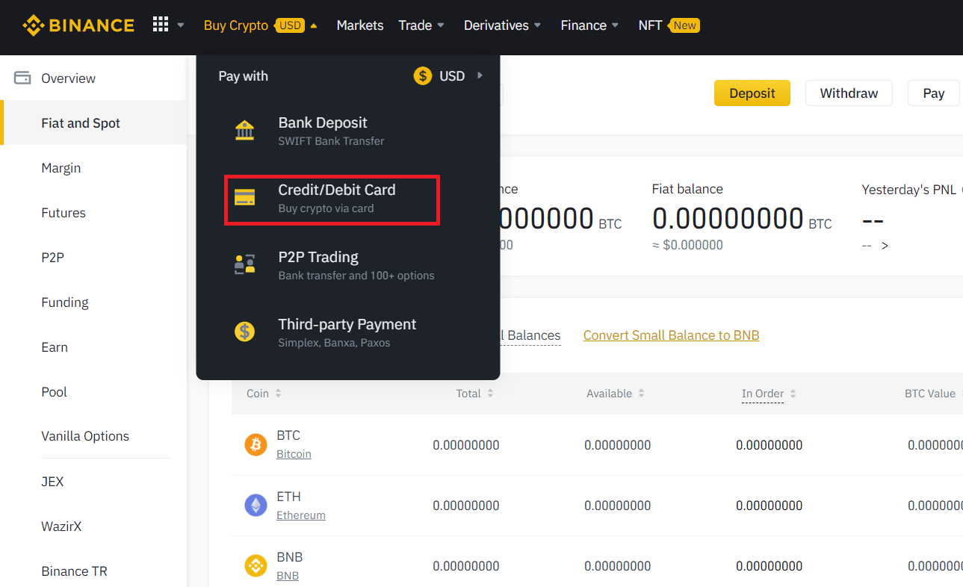963x587 pixels.
Task: Click the Bitcoin coin icon
Action: pyautogui.click(x=256, y=445)
